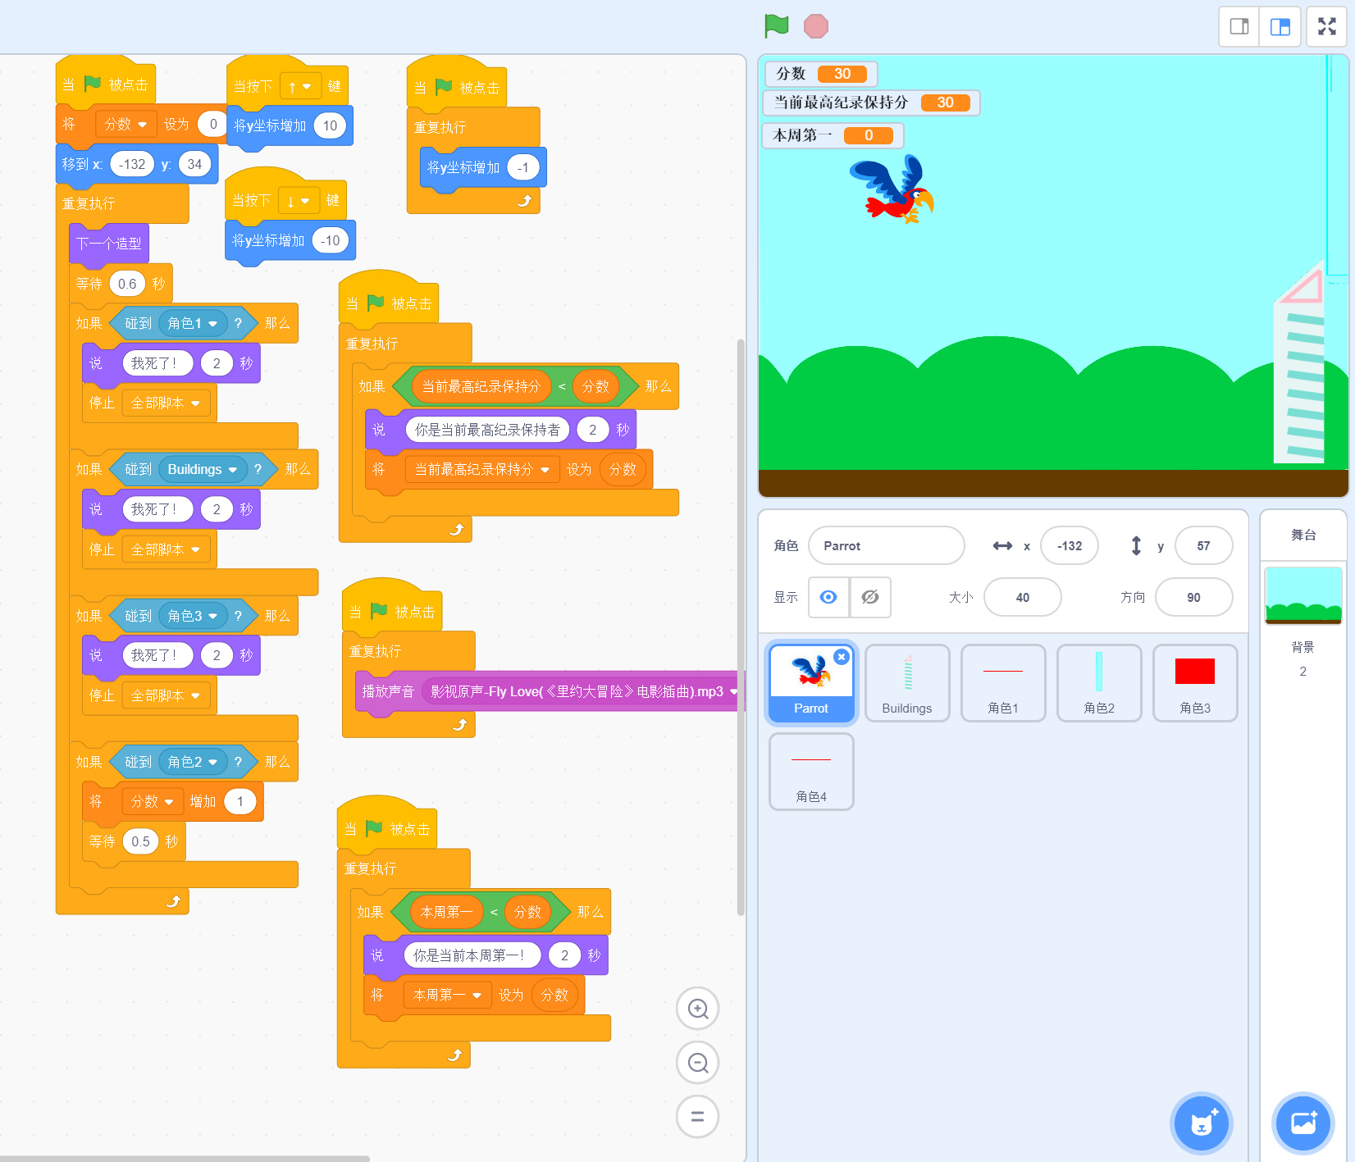Expand the up arrow key dropdown
The image size is (1355, 1162).
click(x=307, y=87)
